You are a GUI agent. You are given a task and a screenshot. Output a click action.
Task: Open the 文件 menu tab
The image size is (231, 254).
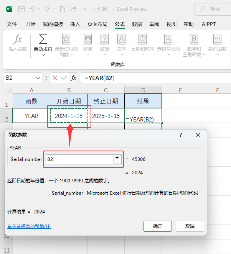tap(12, 24)
